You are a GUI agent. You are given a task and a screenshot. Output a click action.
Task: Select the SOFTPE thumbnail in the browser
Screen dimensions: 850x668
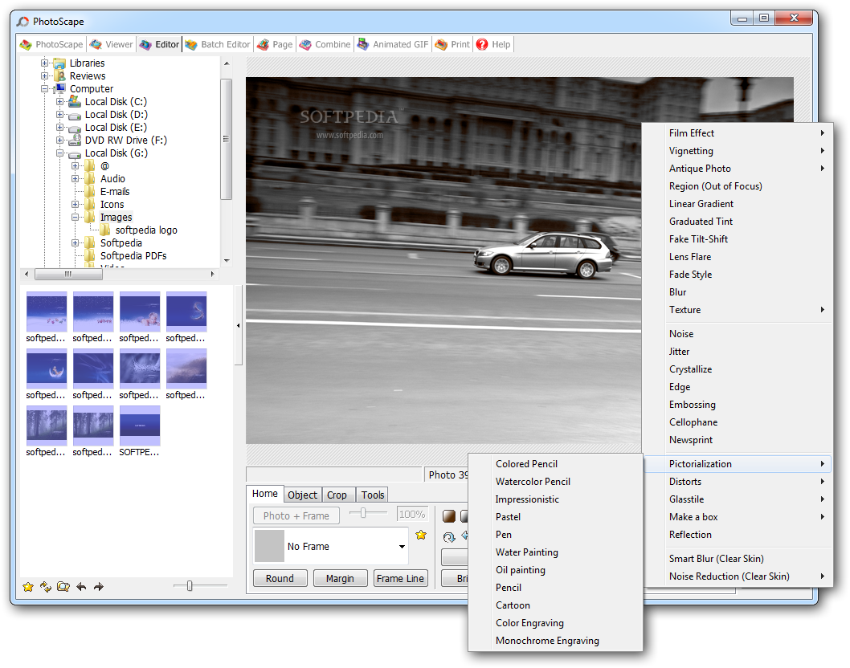coord(140,425)
